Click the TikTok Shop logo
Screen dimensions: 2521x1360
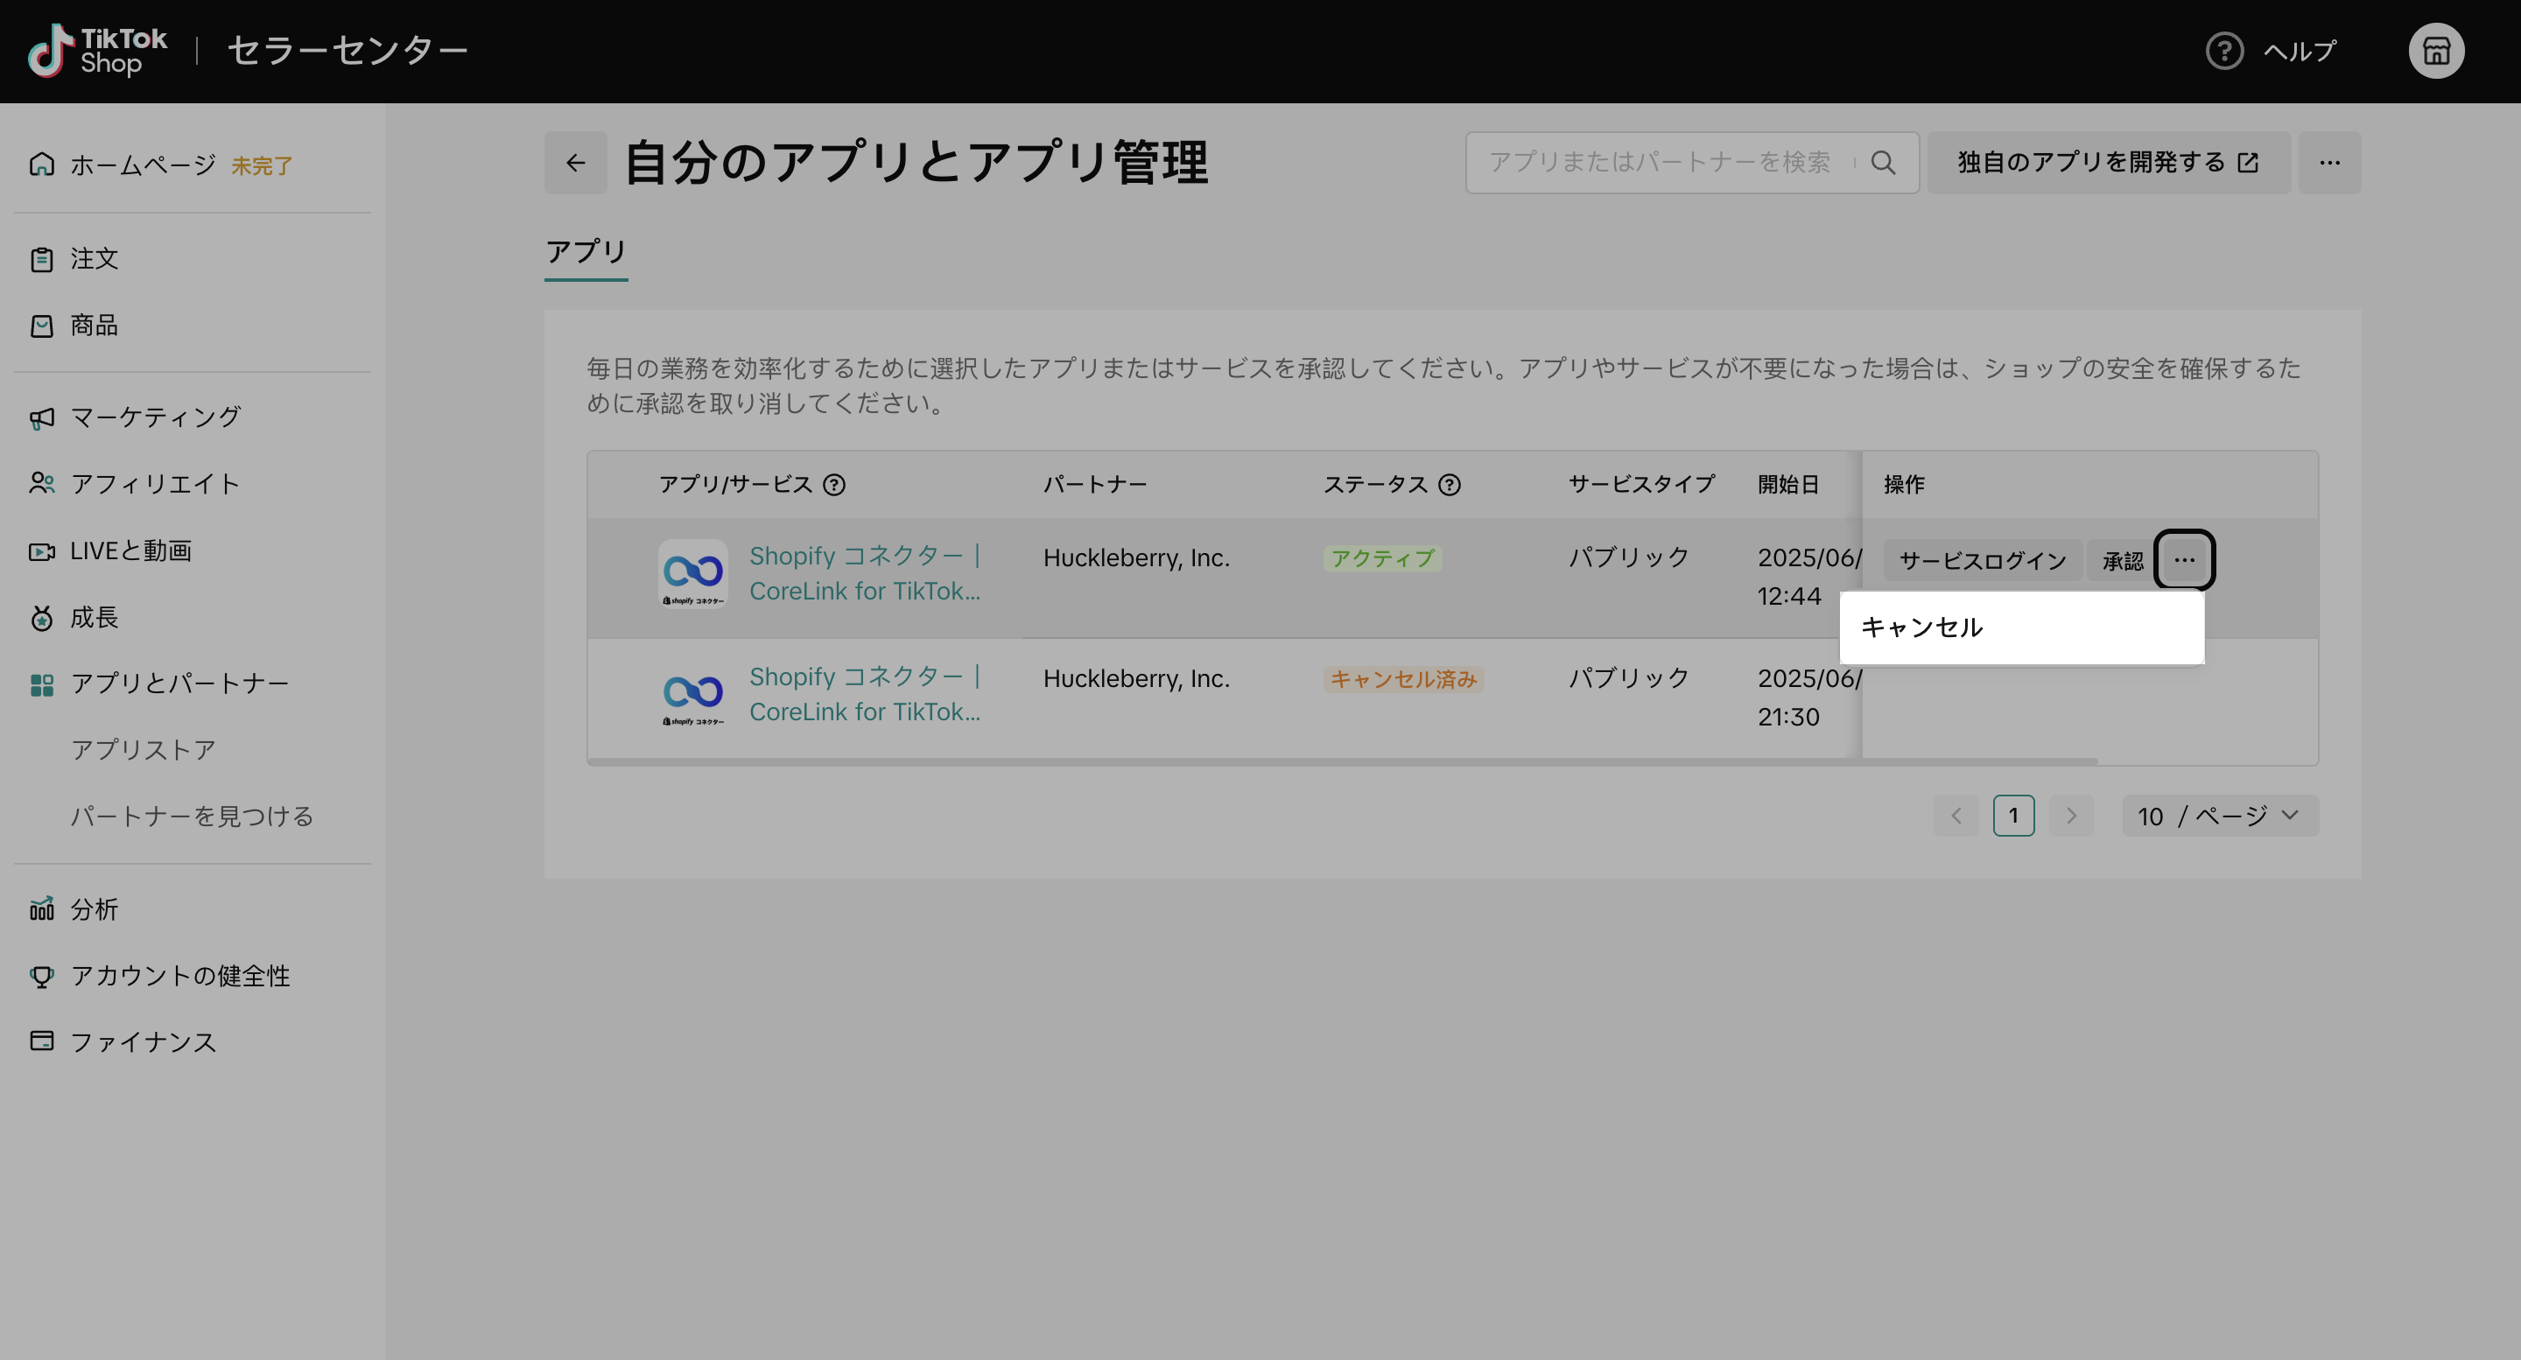click(x=98, y=51)
